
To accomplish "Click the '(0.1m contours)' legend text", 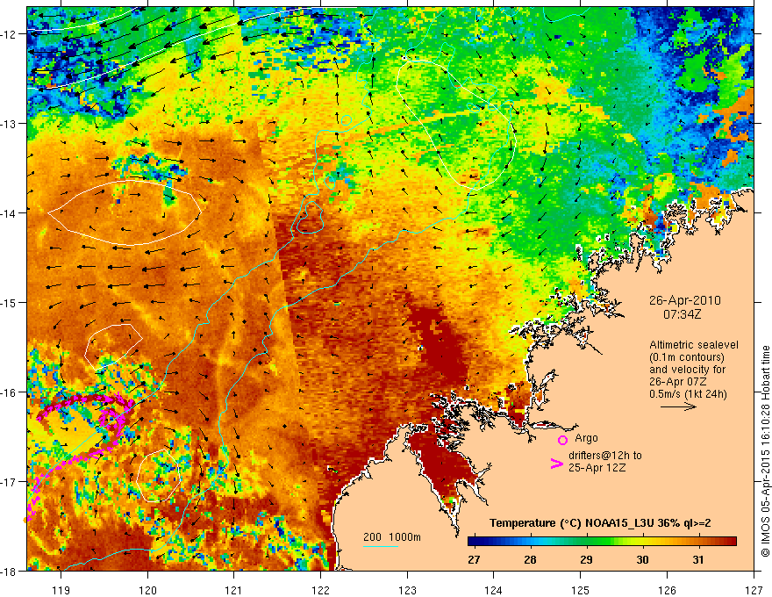I will pyautogui.click(x=687, y=357).
